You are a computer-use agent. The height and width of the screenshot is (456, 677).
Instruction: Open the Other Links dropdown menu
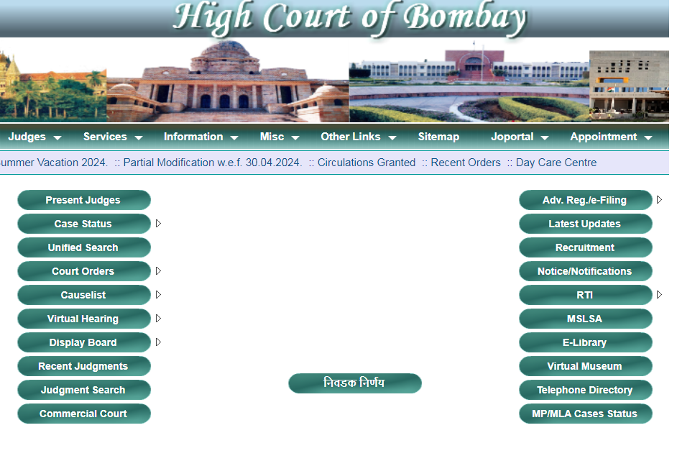[359, 137]
